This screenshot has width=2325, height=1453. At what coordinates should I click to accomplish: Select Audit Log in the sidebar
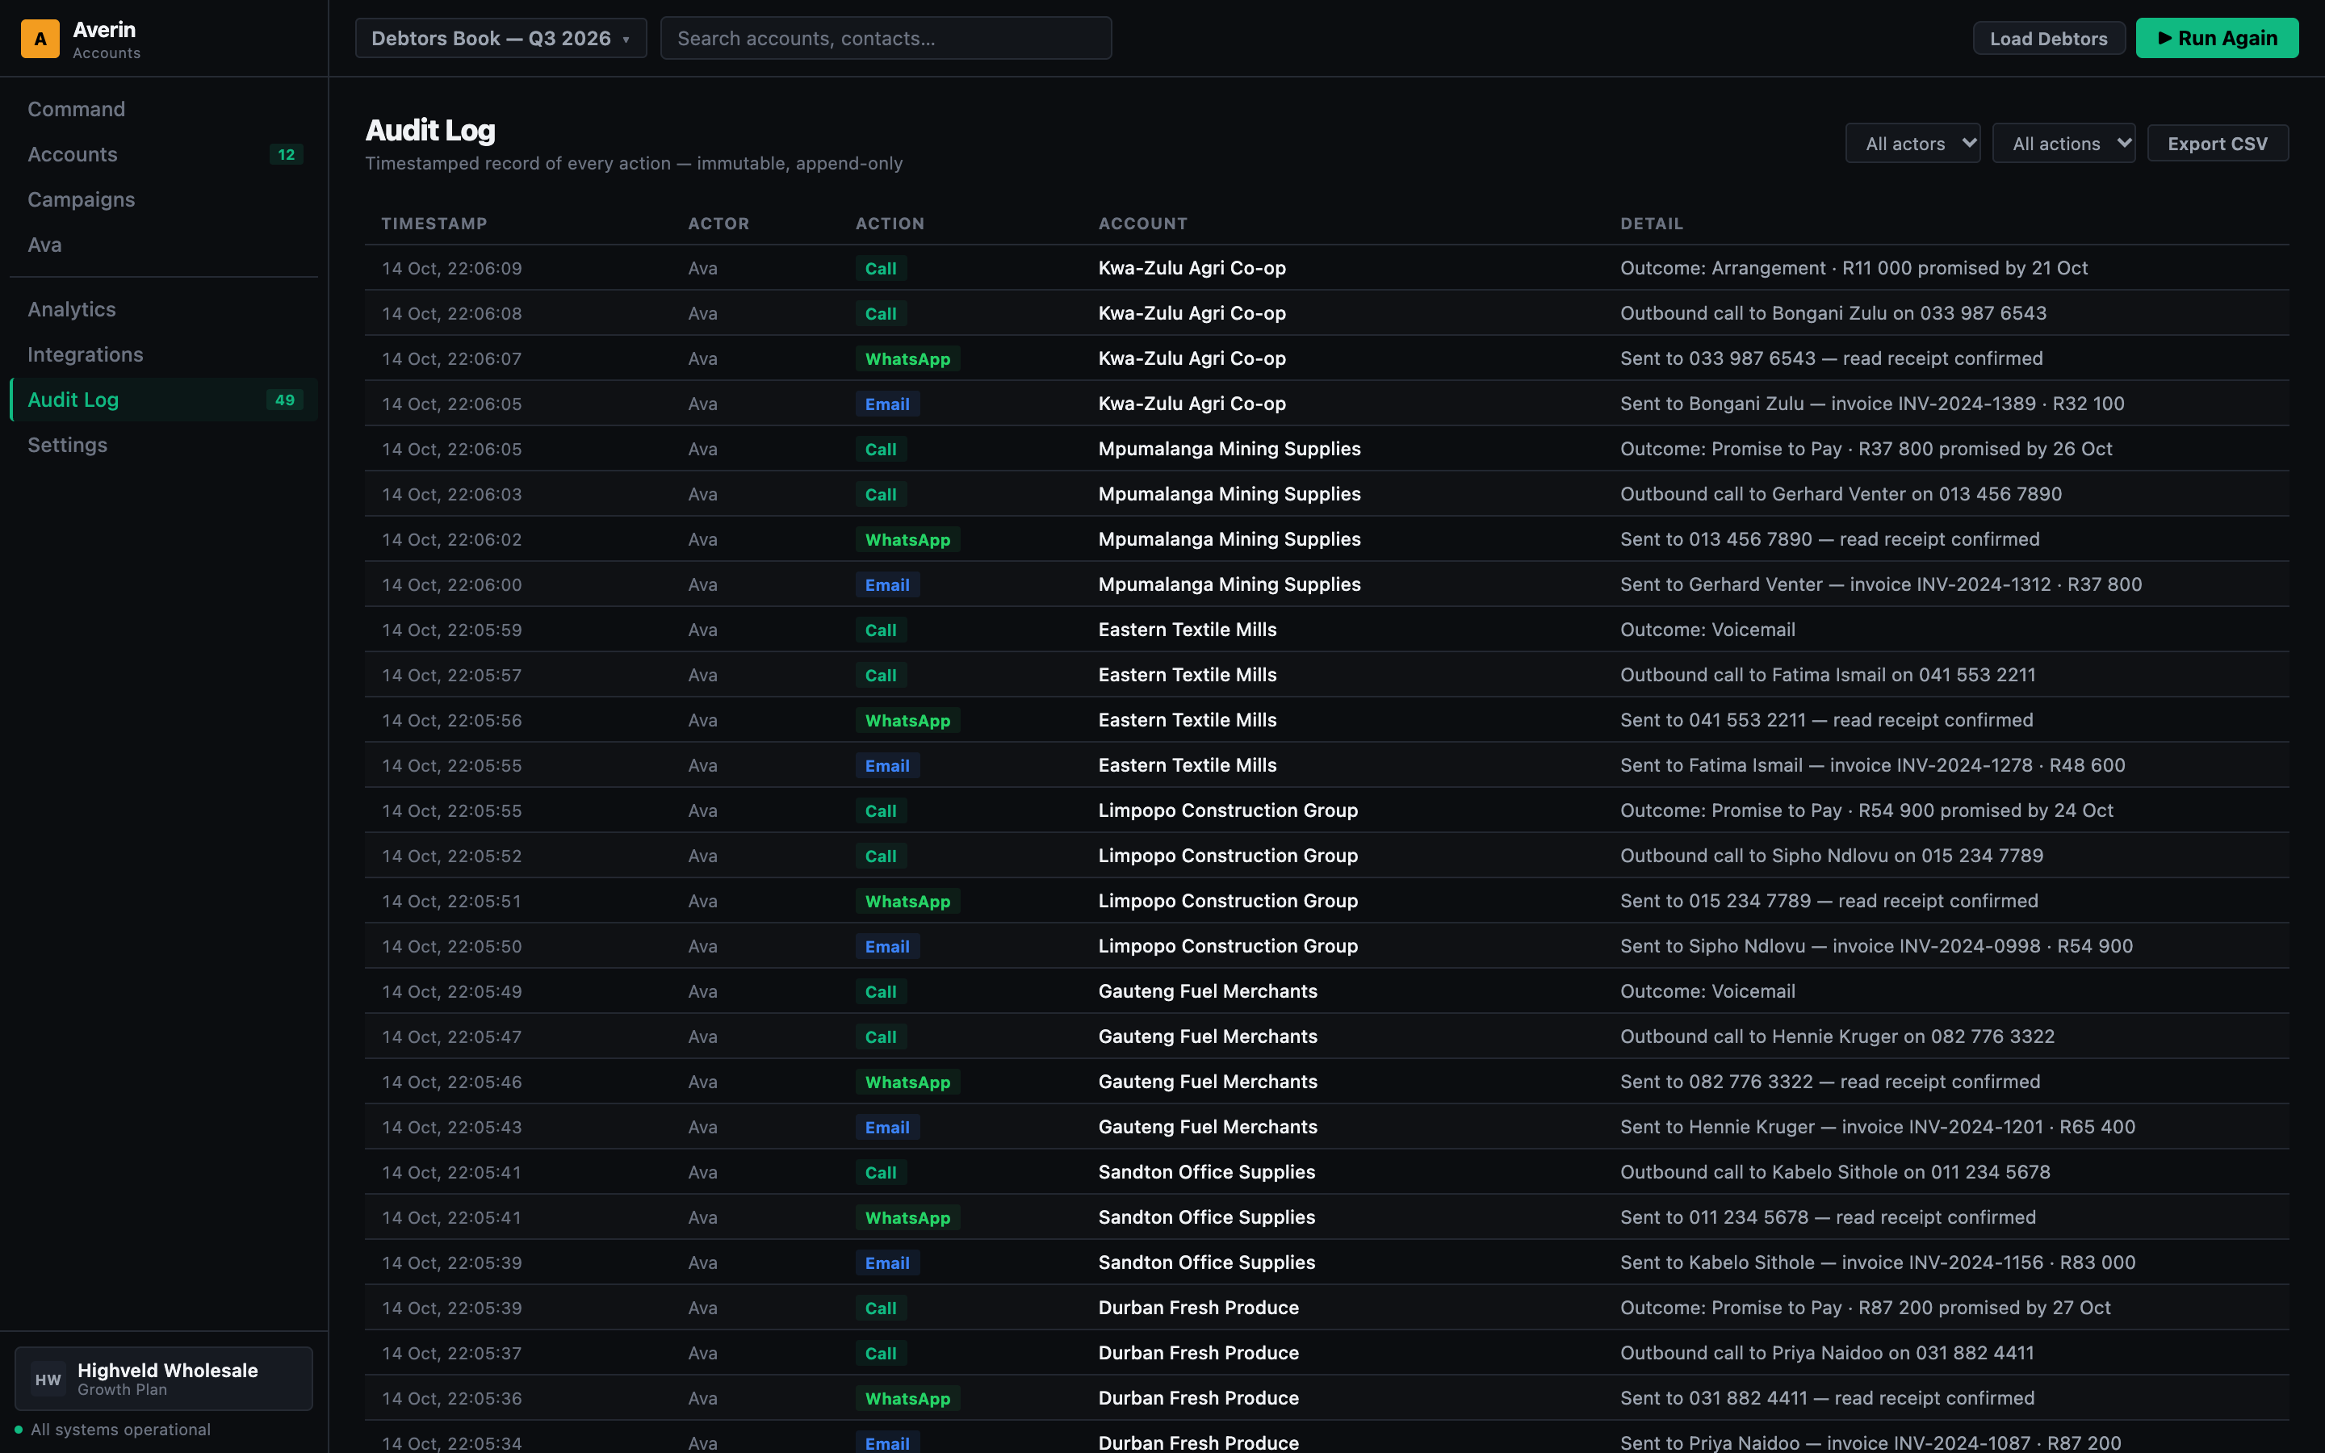point(163,400)
